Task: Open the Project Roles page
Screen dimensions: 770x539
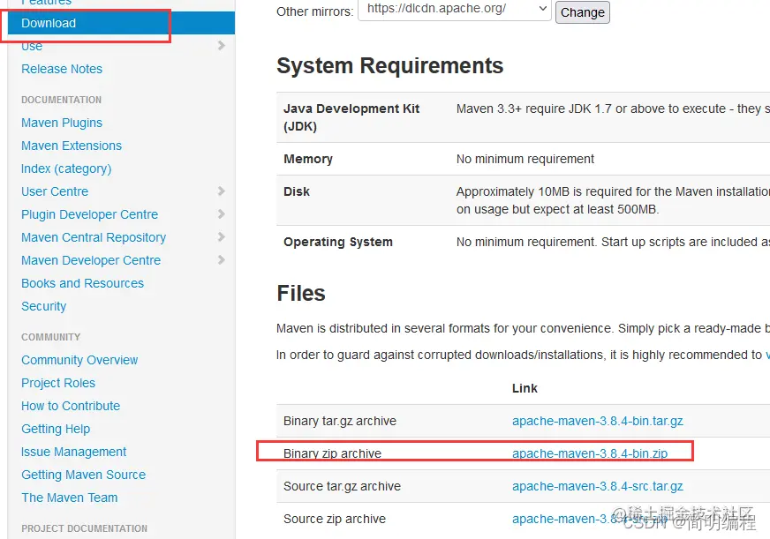Action: [58, 383]
